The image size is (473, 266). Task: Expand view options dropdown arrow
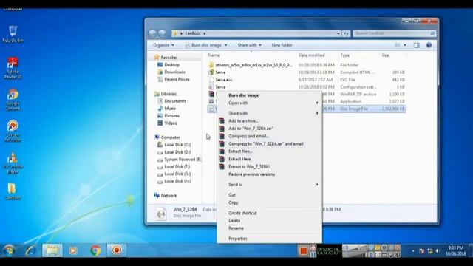pos(405,45)
